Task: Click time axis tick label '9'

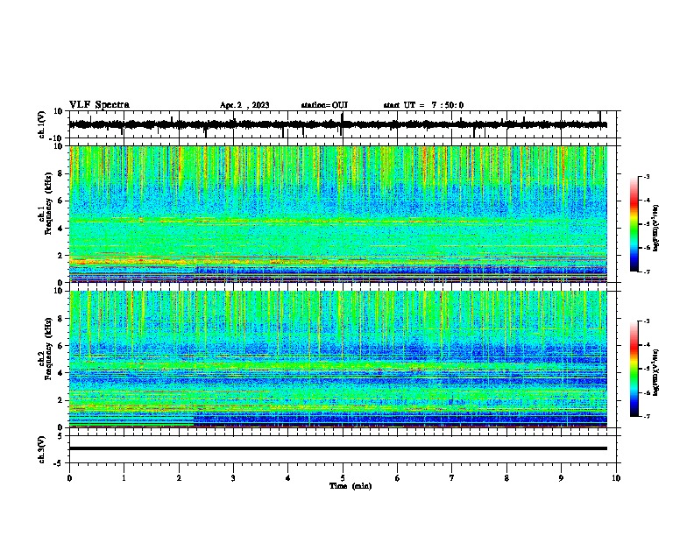Action: tap(561, 478)
